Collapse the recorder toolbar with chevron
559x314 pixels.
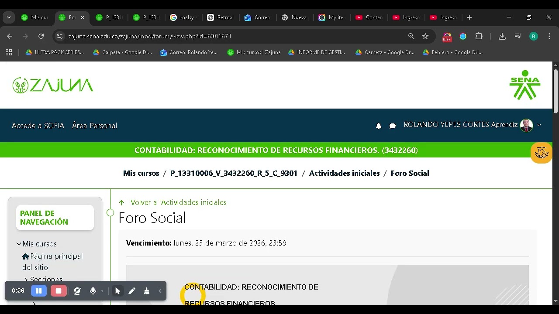pos(160,291)
